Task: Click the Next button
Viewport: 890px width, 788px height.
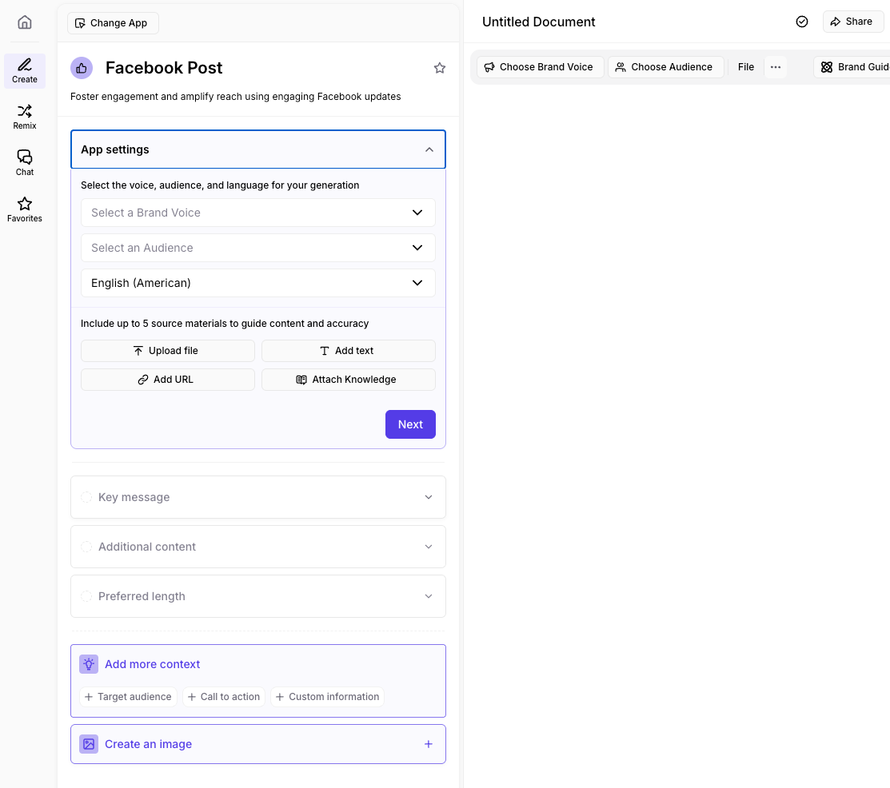Action: [410, 424]
